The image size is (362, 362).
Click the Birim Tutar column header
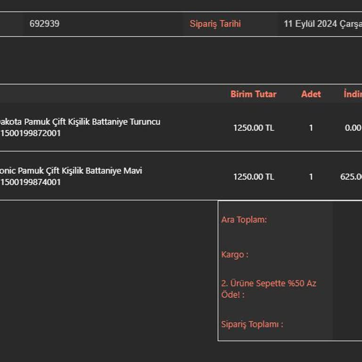[x=253, y=94]
